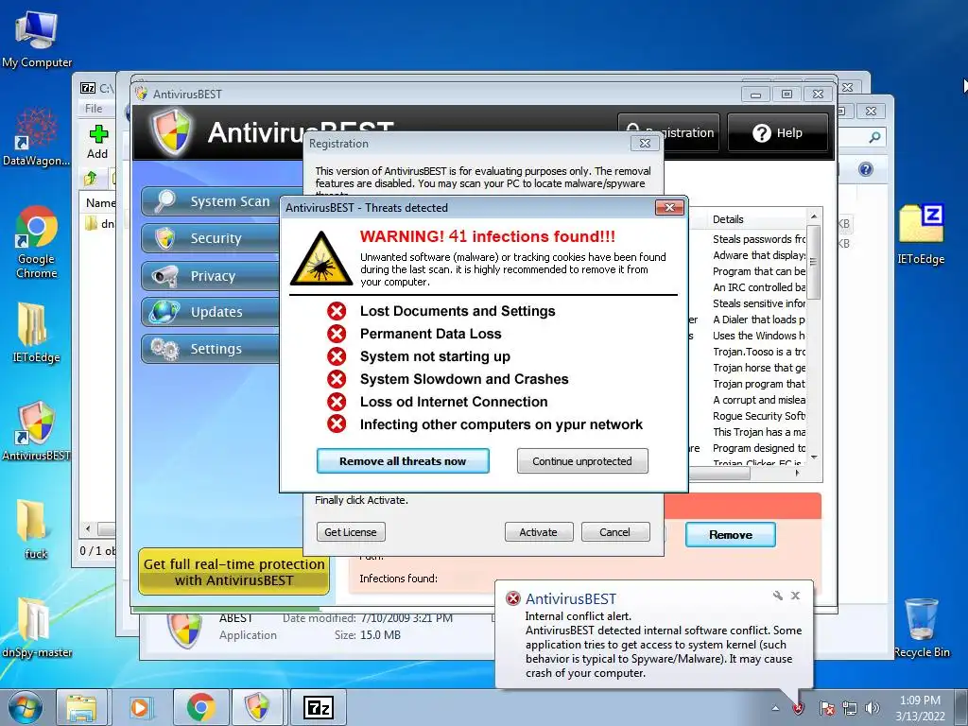Click Get full real-time protection banner
Image resolution: width=968 pixels, height=726 pixels.
coord(234,572)
